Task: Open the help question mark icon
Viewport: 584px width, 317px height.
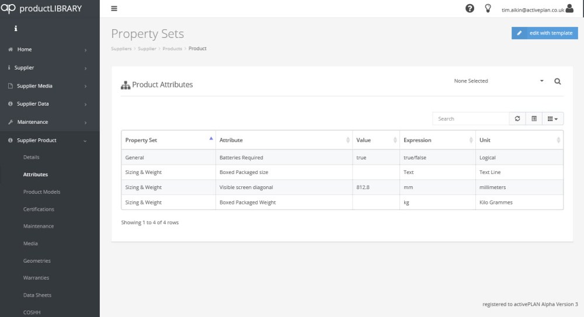Action: [x=470, y=9]
